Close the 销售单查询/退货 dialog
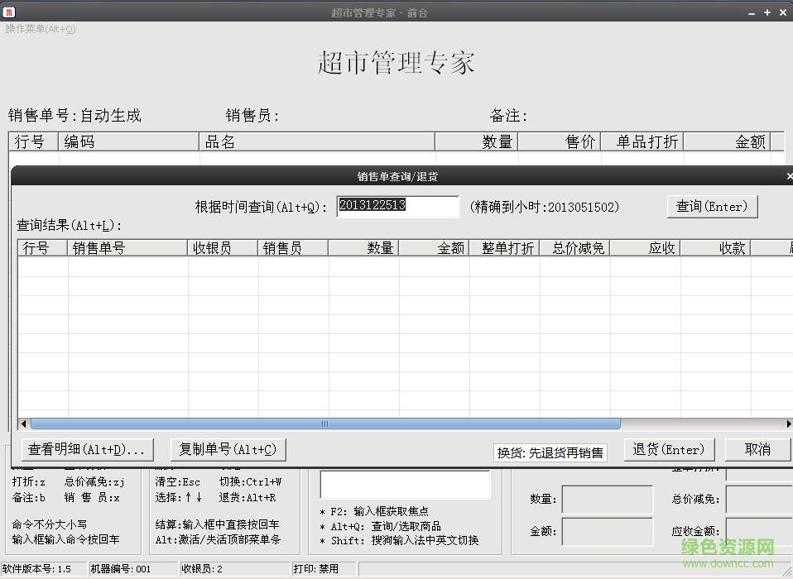Viewport: 793px width, 579px height. pos(787,175)
